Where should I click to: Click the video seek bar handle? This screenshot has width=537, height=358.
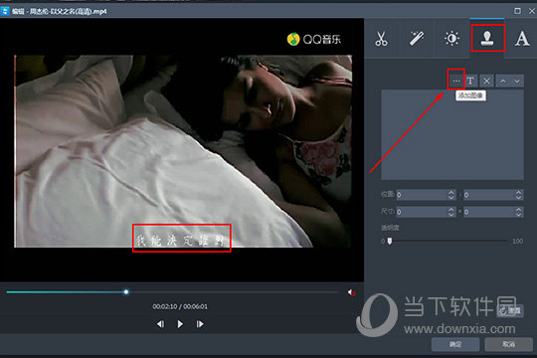point(126,292)
